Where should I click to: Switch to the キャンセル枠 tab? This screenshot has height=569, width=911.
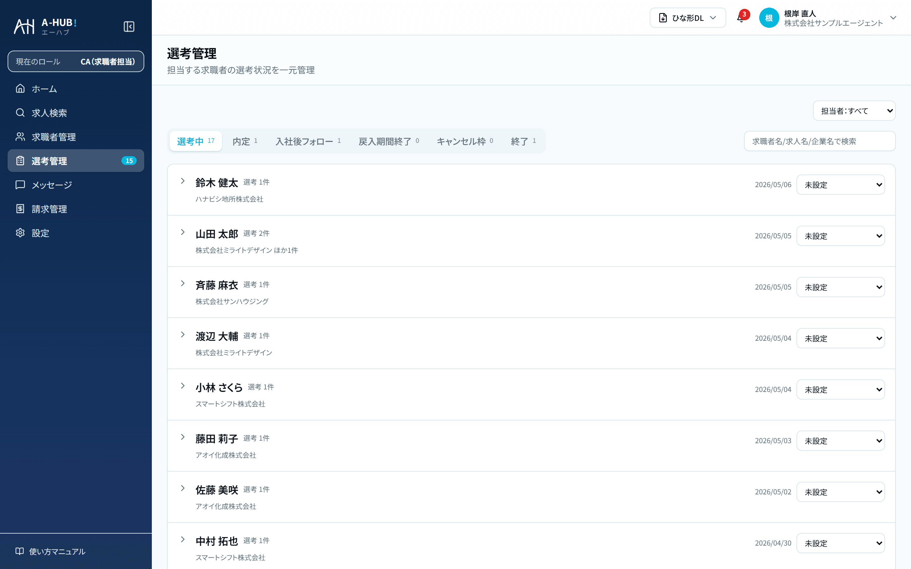click(x=465, y=141)
